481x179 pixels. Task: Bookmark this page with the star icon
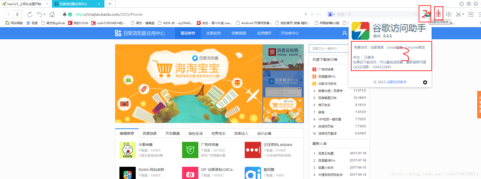click(x=312, y=14)
